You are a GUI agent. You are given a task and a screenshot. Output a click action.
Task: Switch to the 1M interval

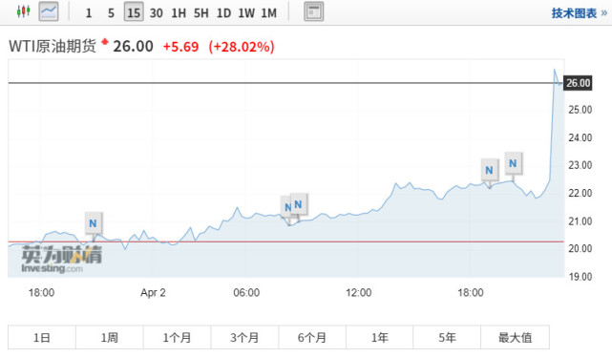(x=269, y=12)
